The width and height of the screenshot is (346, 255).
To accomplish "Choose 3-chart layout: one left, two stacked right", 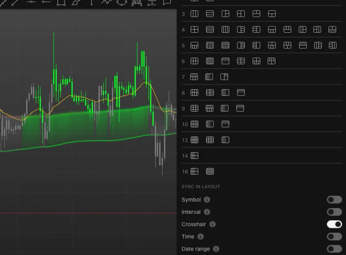I will click(225, 14).
